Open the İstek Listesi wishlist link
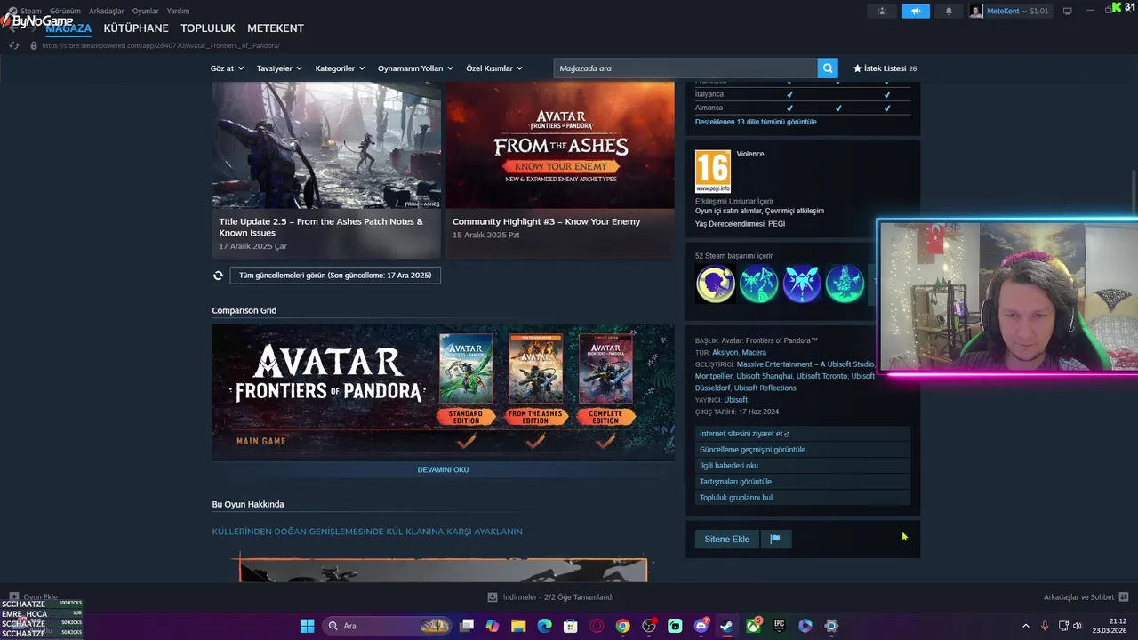1138x640 pixels. pos(885,68)
